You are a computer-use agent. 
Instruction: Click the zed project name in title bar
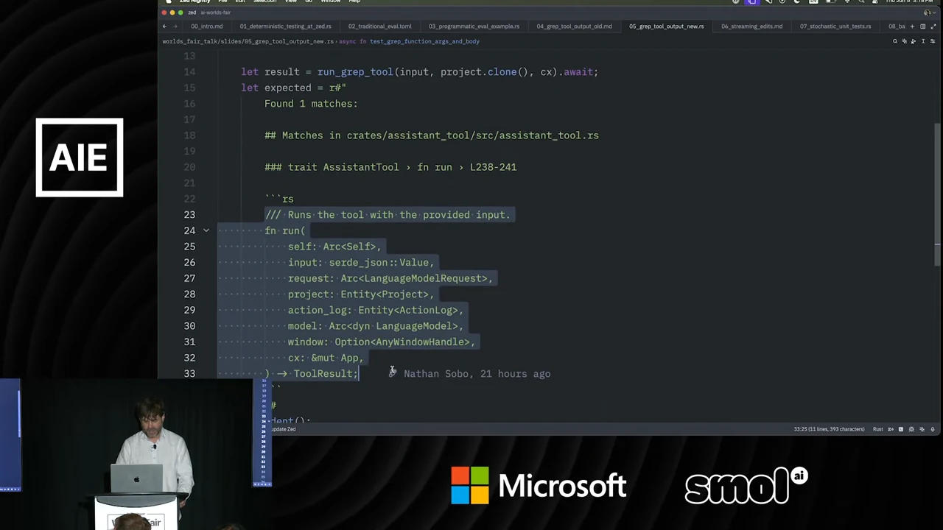point(192,13)
